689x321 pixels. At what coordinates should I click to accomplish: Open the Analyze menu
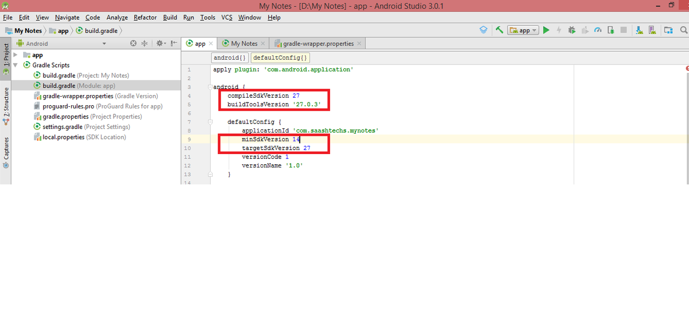pyautogui.click(x=117, y=17)
